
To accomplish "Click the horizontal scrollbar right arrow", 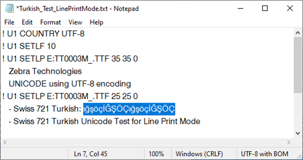I will point(289,142).
